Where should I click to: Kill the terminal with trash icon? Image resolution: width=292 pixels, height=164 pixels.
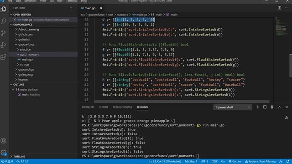point(272,107)
